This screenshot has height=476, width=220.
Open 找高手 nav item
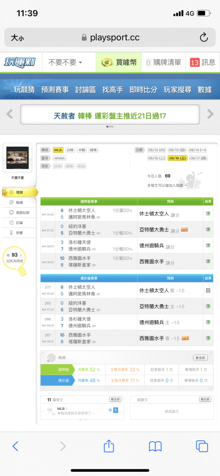[x=113, y=89]
